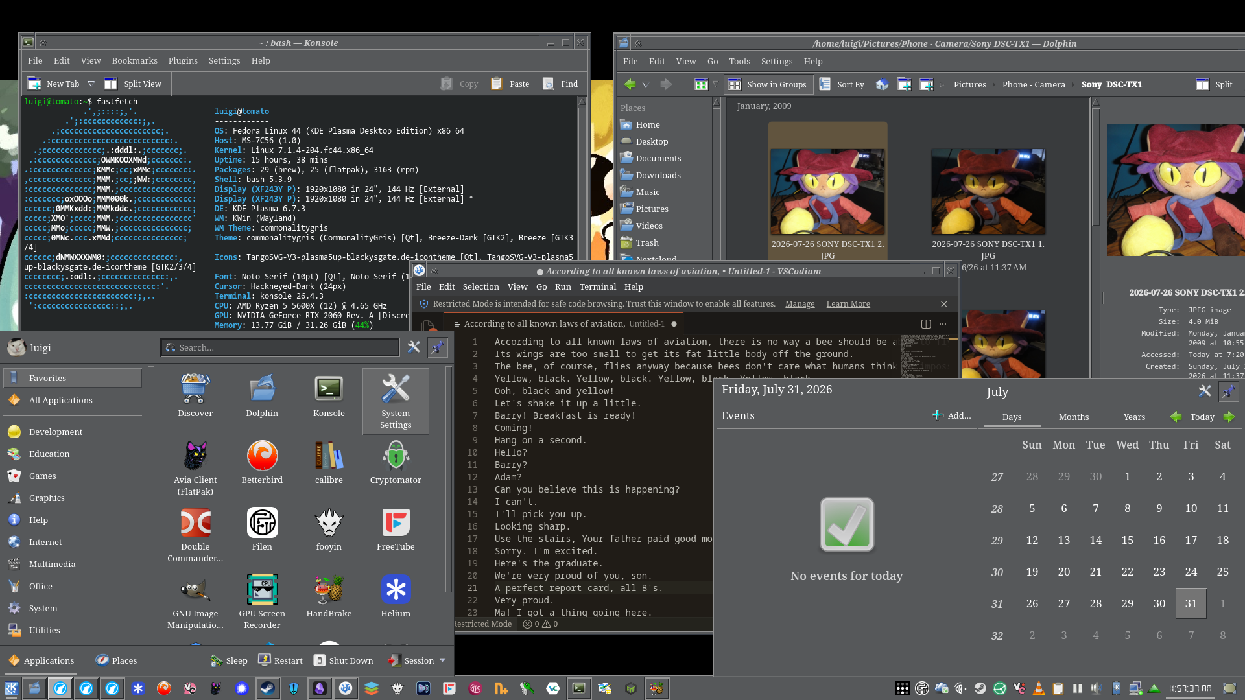Click the KDE Connect phone tray icon
Screen dimensions: 1245x700
[x=1116, y=688]
